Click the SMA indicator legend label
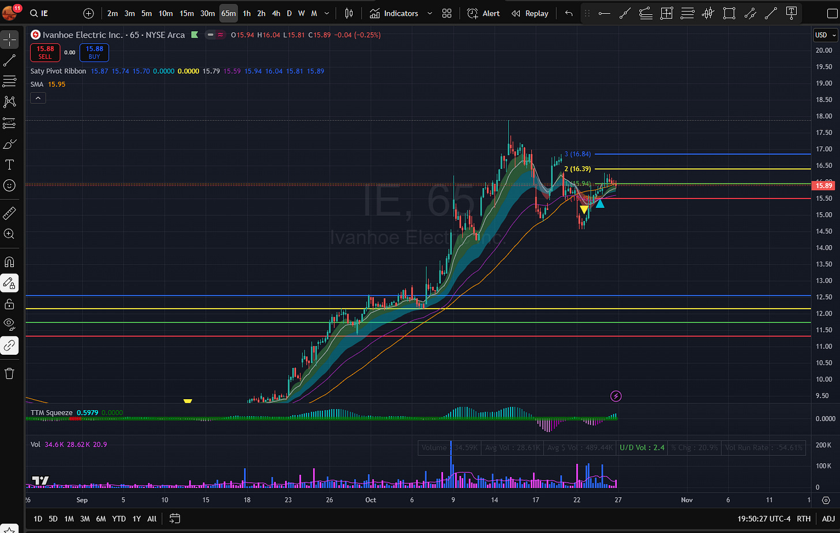The width and height of the screenshot is (840, 533). [37, 84]
